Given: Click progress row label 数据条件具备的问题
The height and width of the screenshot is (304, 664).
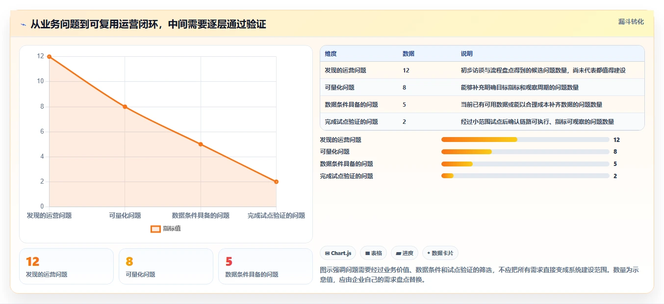Looking at the screenshot, I should pyautogui.click(x=346, y=164).
